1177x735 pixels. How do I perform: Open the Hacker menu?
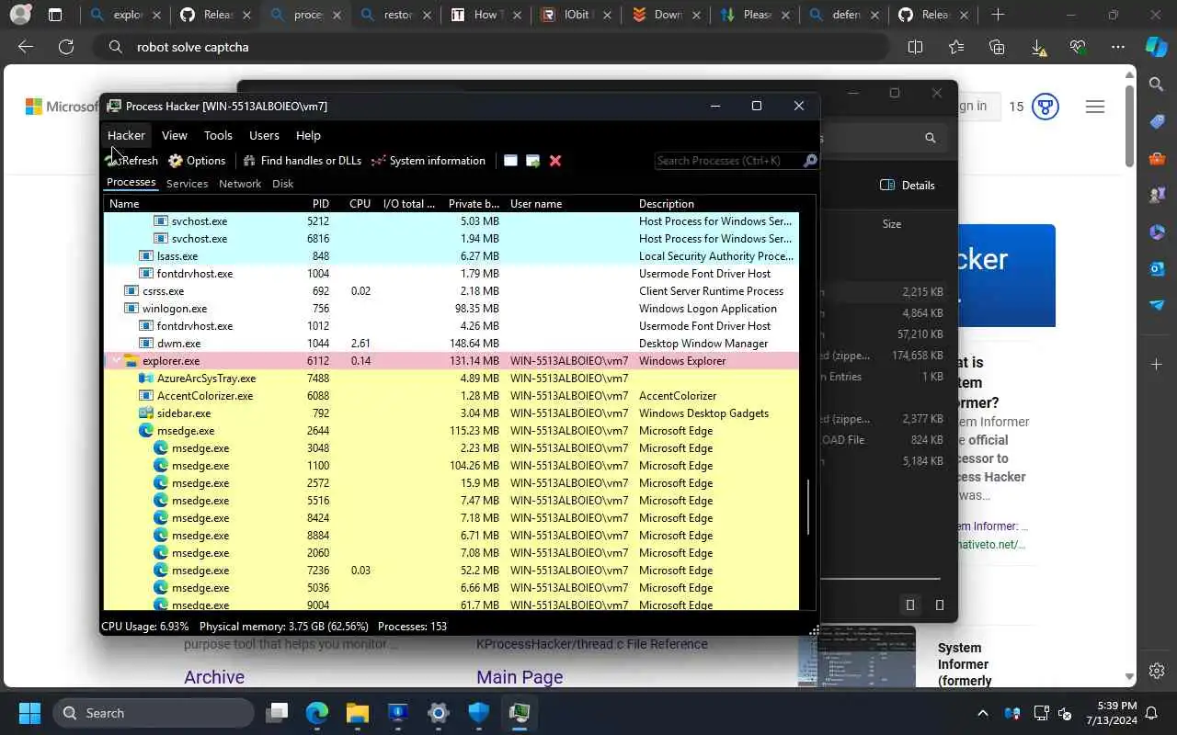126,135
